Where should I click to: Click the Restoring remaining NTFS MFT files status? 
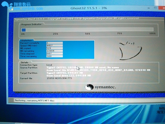35,100
